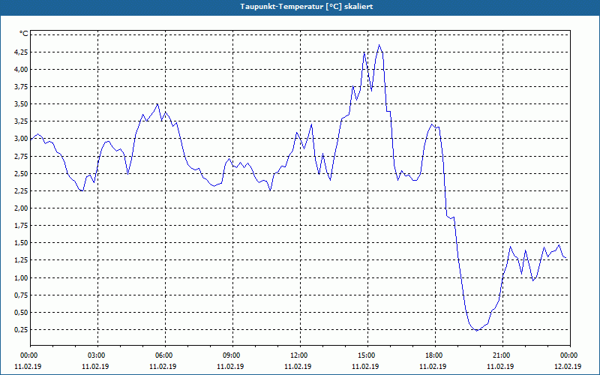Click the 4,00 y-axis value
The width and height of the screenshot is (600, 375).
[x=21, y=69]
